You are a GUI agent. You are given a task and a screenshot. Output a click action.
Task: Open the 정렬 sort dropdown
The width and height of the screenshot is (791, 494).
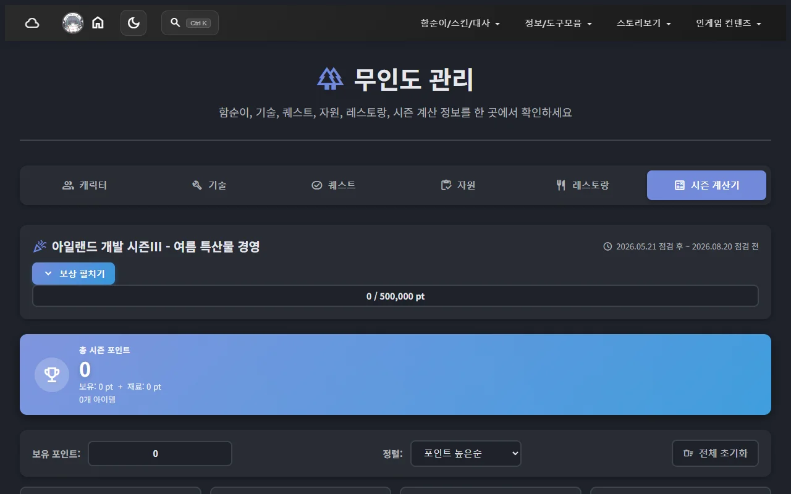coord(466,453)
